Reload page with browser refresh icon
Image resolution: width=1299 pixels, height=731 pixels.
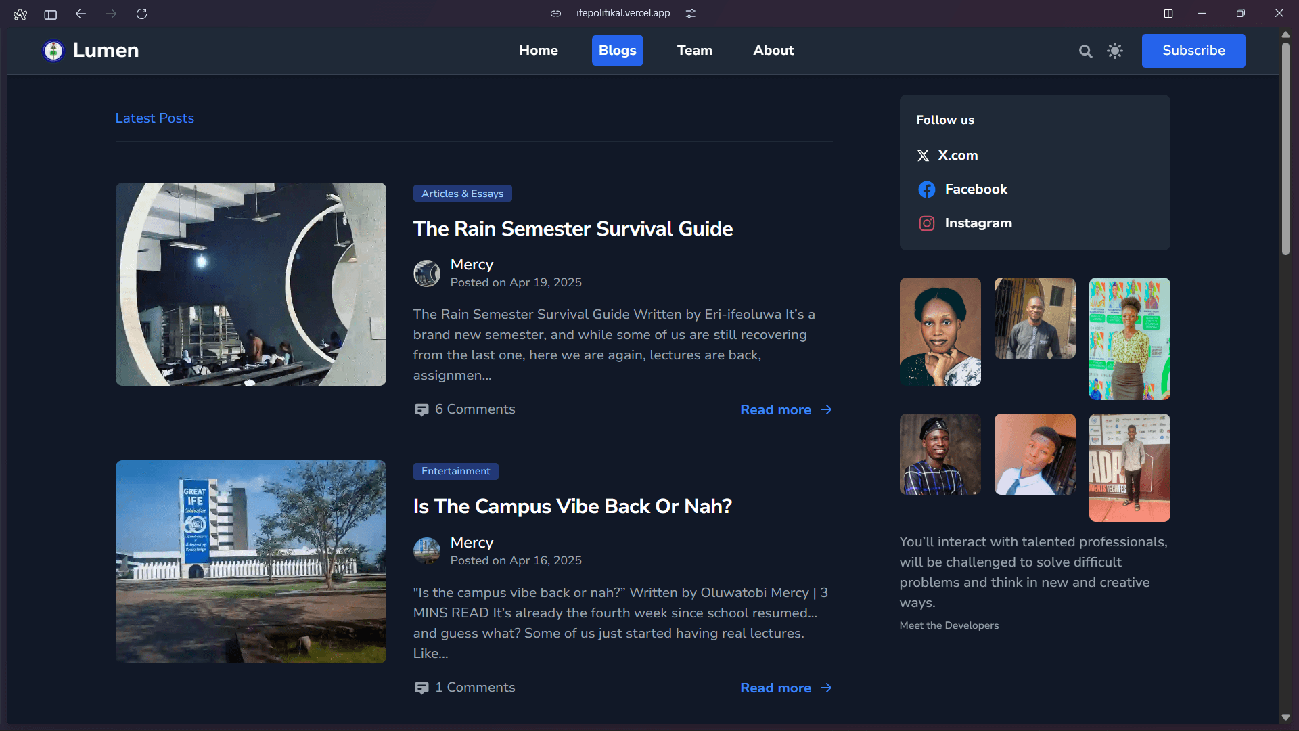[141, 14]
